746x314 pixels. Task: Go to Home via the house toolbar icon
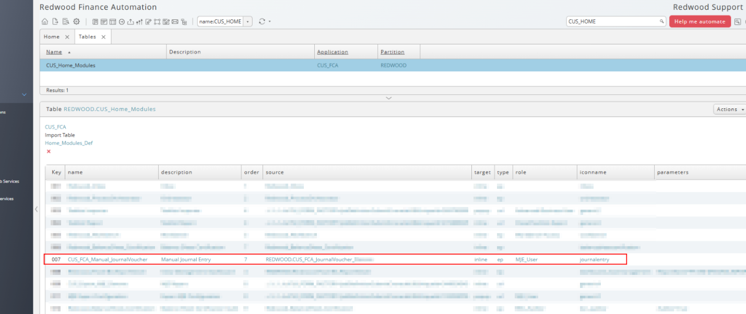45,21
